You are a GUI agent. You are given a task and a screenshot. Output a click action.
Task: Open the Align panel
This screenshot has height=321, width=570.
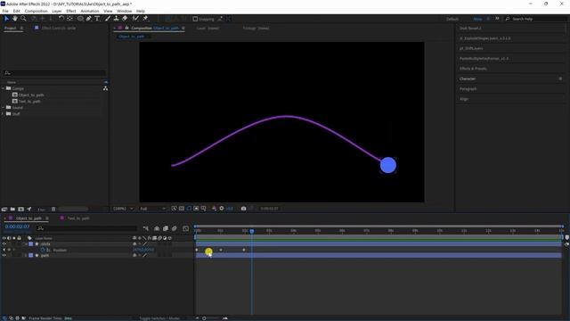pos(464,99)
